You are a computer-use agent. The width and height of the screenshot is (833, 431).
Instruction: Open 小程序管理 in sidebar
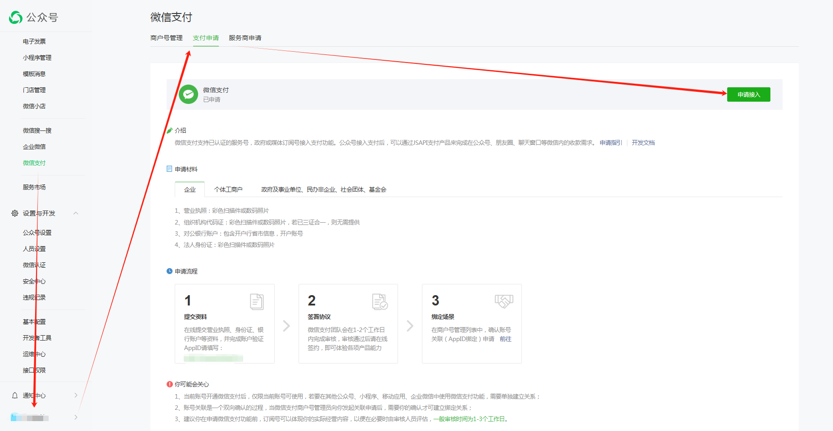coord(37,58)
